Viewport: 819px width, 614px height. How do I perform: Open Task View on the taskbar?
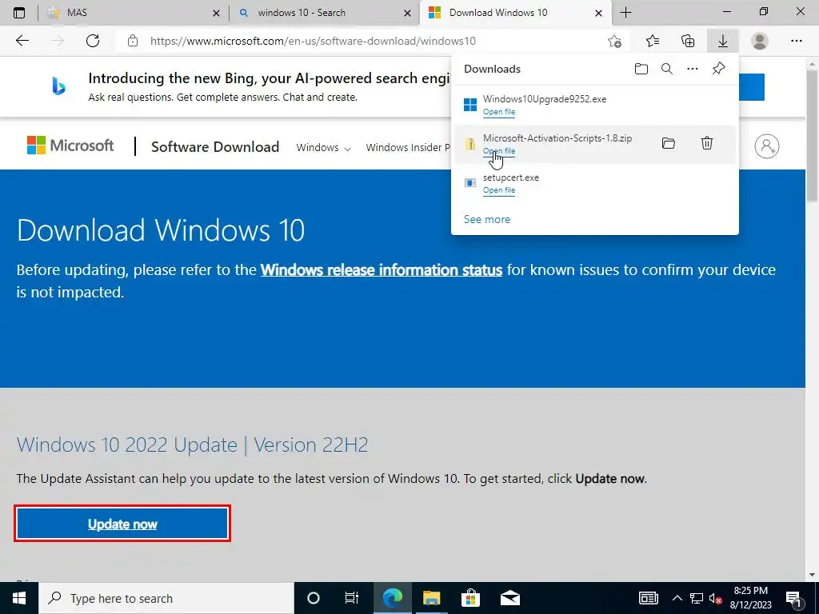(x=352, y=598)
